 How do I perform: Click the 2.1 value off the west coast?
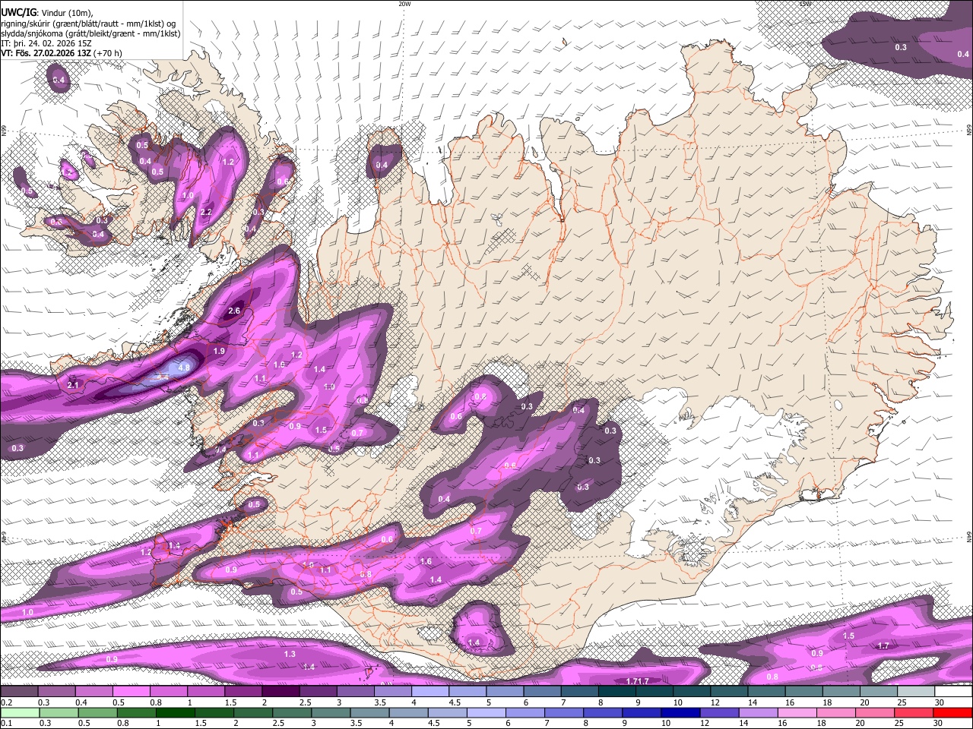pyautogui.click(x=74, y=386)
